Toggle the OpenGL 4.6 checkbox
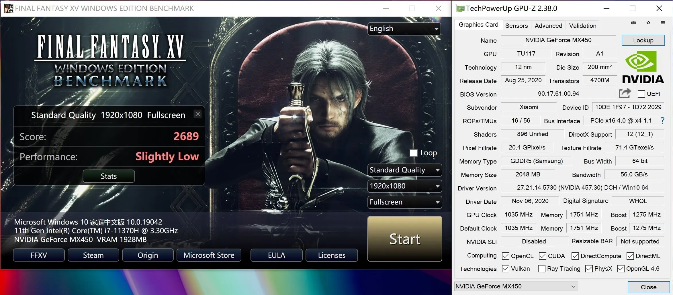This screenshot has height=295, width=673. [621, 269]
